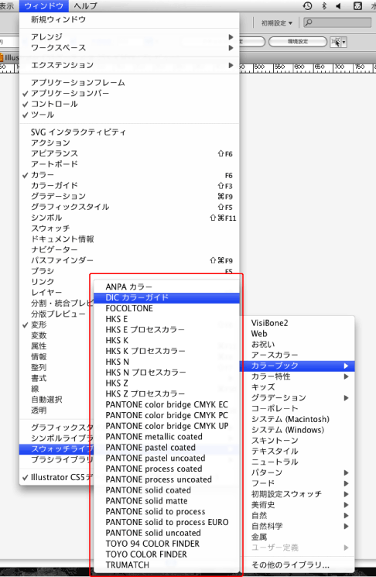The height and width of the screenshot is (577, 376).
Task: Open the アクション panel
Action: (129, 143)
